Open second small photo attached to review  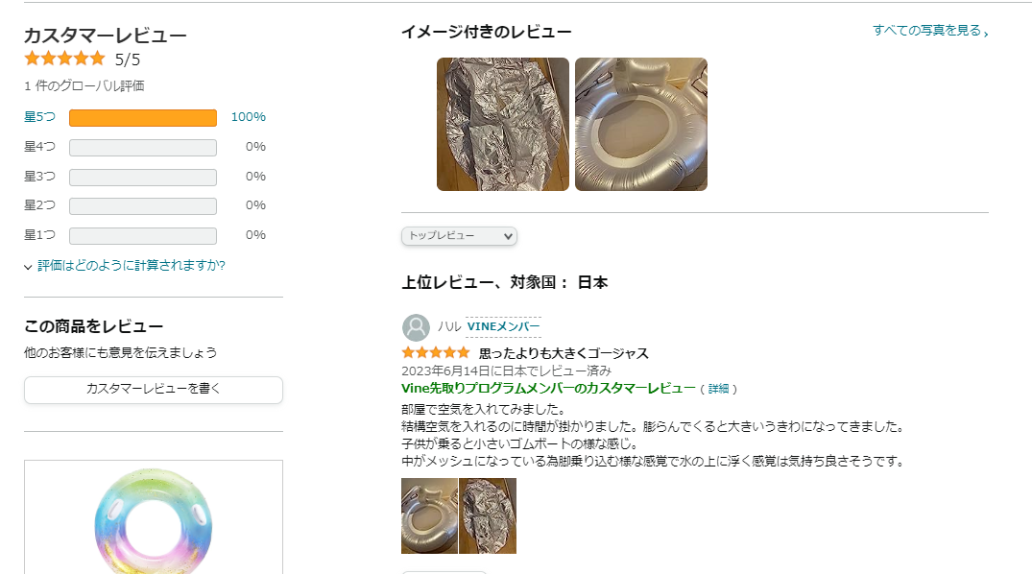[x=488, y=515]
